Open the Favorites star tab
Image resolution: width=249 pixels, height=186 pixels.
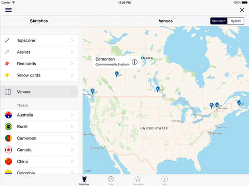[x=138, y=180]
